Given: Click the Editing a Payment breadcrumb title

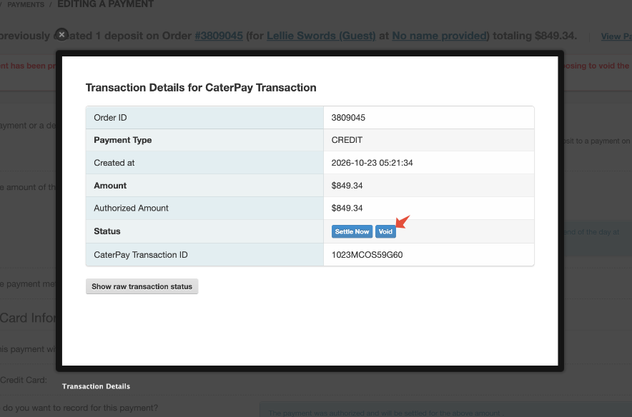Looking at the screenshot, I should pos(106,4).
